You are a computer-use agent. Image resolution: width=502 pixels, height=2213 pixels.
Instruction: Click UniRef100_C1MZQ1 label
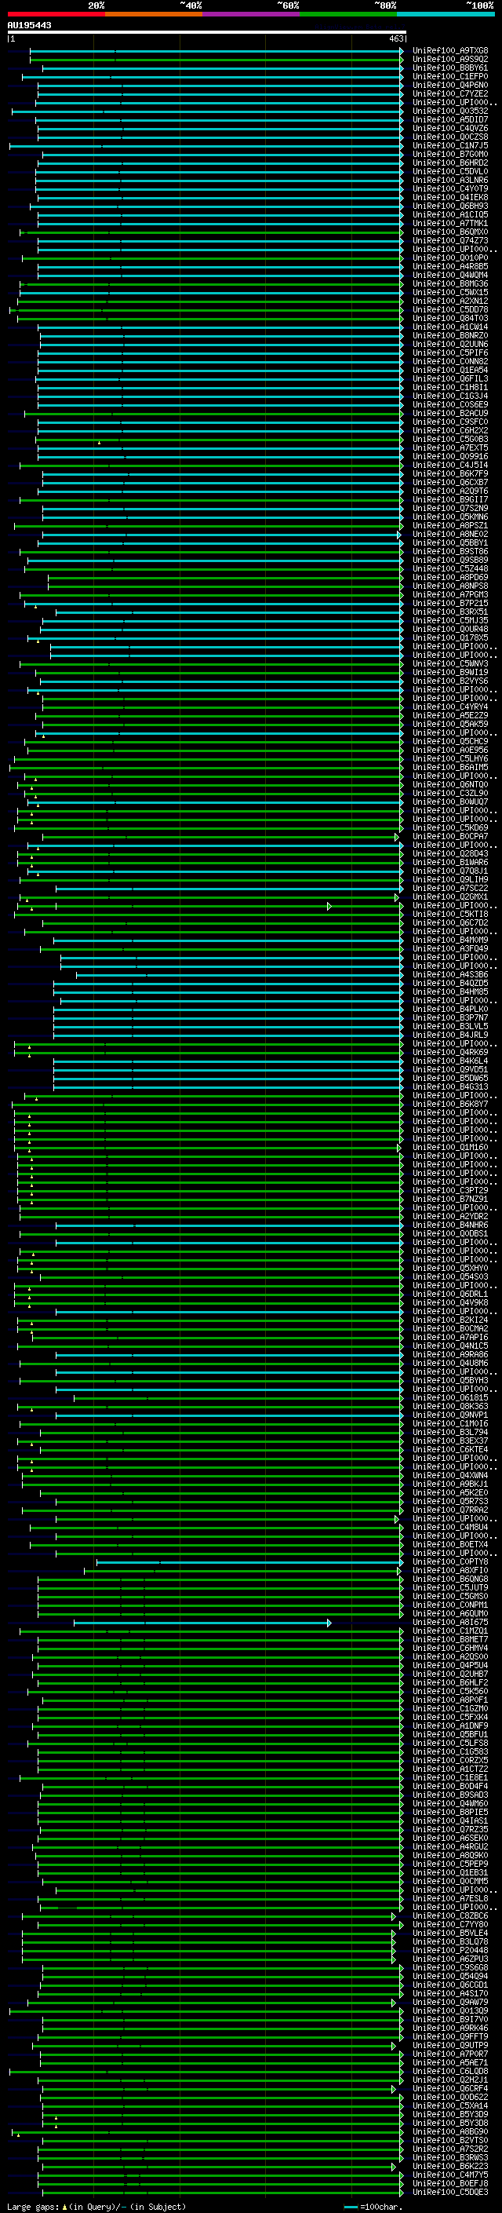point(449,1631)
